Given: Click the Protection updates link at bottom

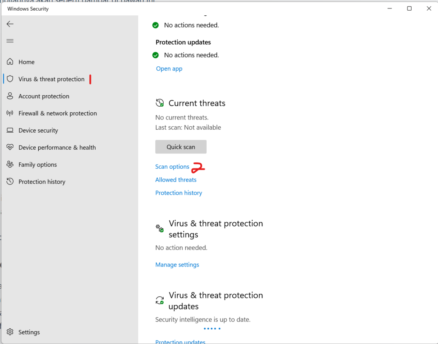Looking at the screenshot, I should click(x=180, y=341).
